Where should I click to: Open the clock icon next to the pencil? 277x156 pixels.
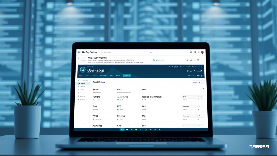[198, 60]
